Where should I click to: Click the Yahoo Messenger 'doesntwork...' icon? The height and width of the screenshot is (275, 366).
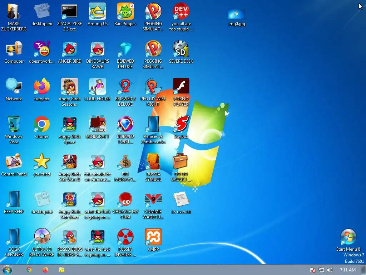pyautogui.click(x=41, y=52)
